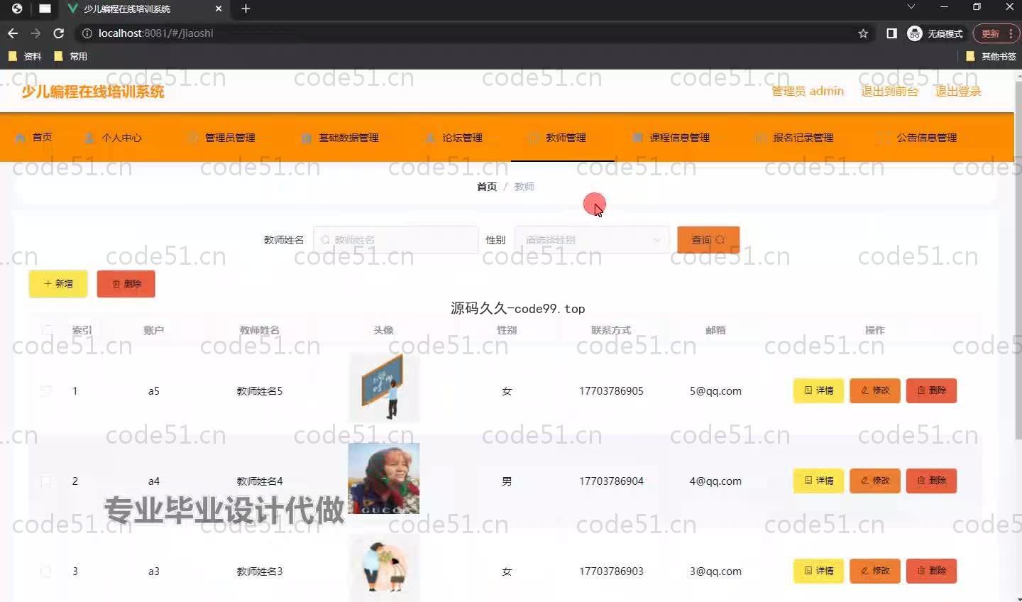Viewport: 1022px width, 602px height.
Task: Open 课程信息管理 menu
Action: tap(671, 137)
